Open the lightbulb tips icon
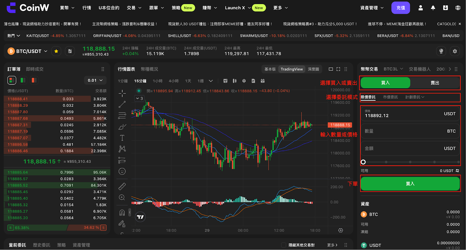This screenshot has height=250, width=466. 441,51
